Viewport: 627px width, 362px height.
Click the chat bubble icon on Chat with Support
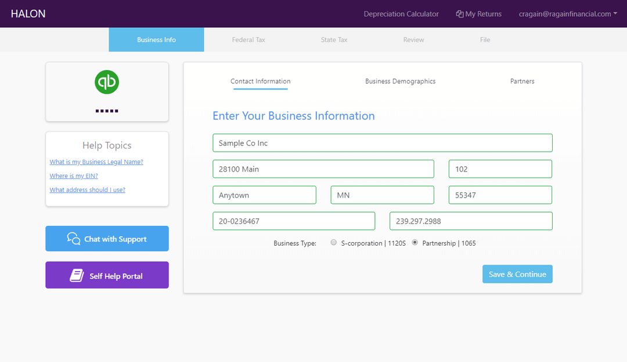tap(73, 238)
